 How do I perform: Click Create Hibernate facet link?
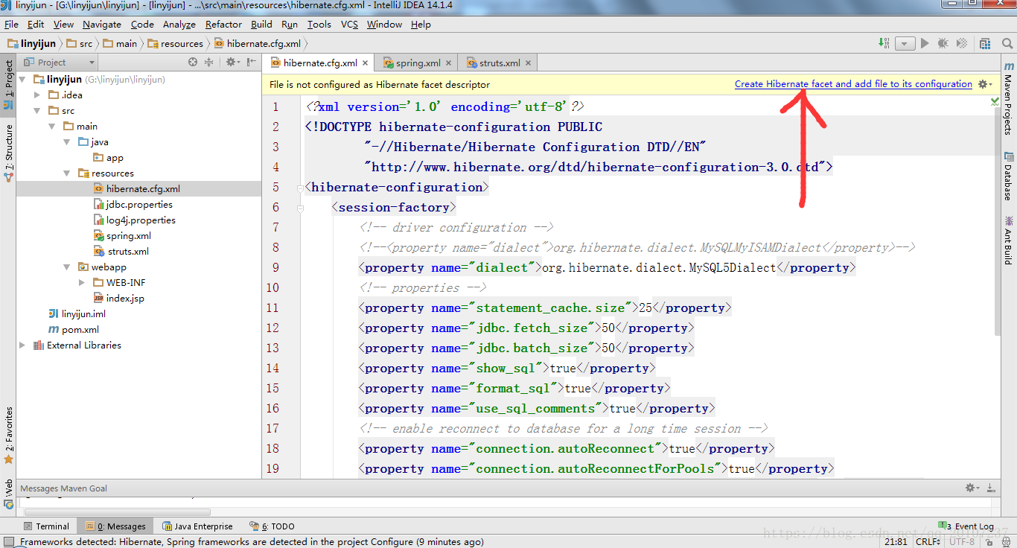pos(853,84)
